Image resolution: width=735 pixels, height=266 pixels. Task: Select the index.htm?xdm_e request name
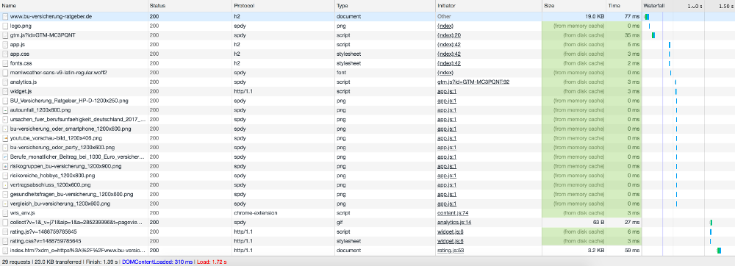click(x=78, y=251)
